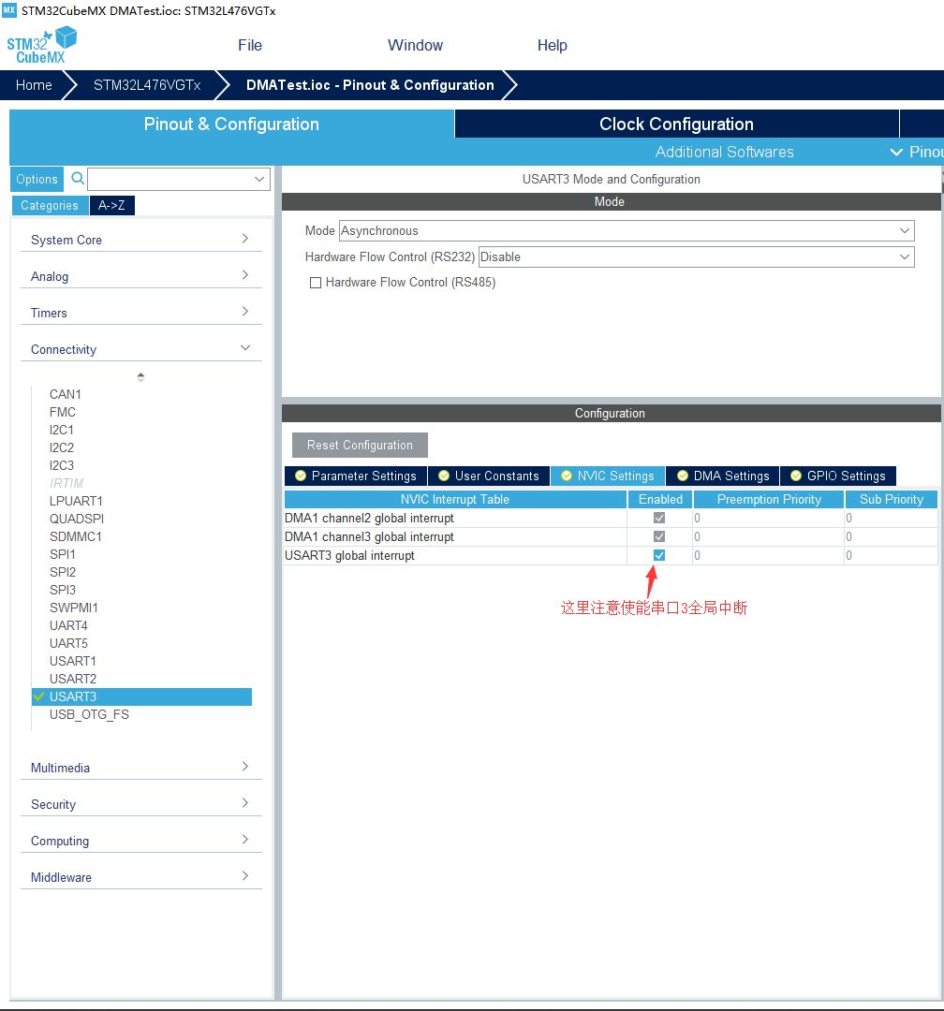Open the Window menu
Screen dimensions: 944x1011
pyautogui.click(x=415, y=45)
